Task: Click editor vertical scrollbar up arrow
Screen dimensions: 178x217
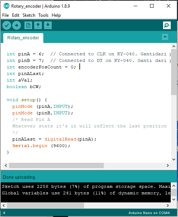Action: pyautogui.click(x=174, y=46)
